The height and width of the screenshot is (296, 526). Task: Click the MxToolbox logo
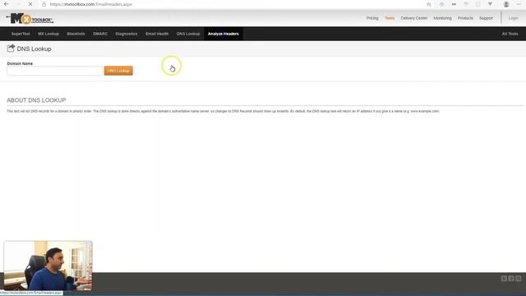pos(30,18)
